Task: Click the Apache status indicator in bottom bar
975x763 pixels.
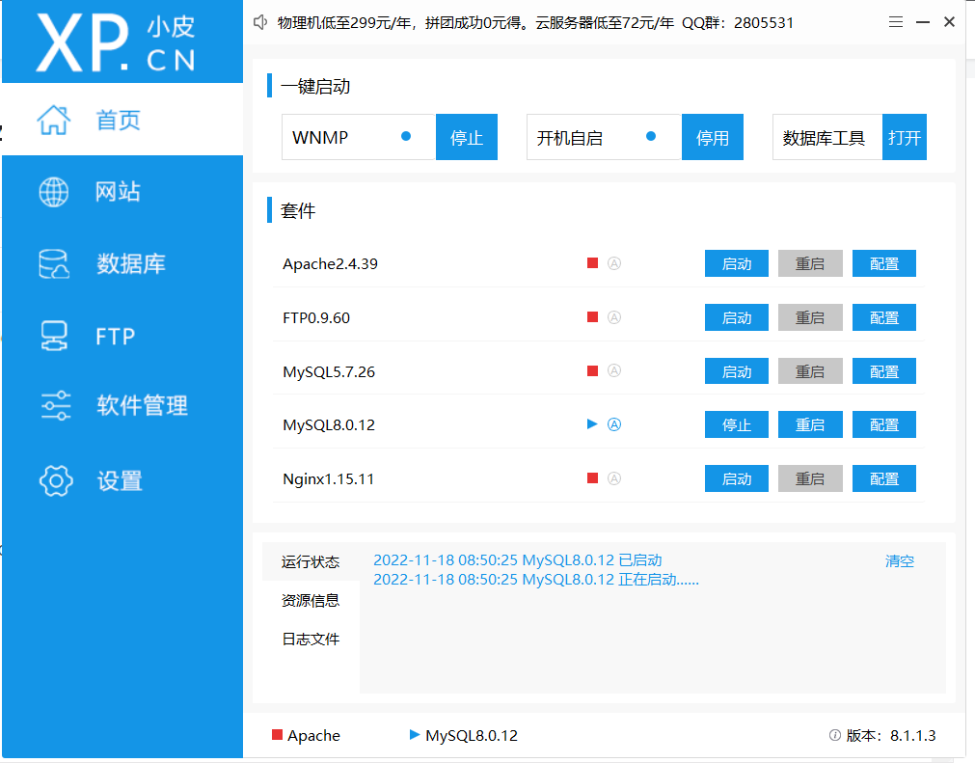Action: 280,735
